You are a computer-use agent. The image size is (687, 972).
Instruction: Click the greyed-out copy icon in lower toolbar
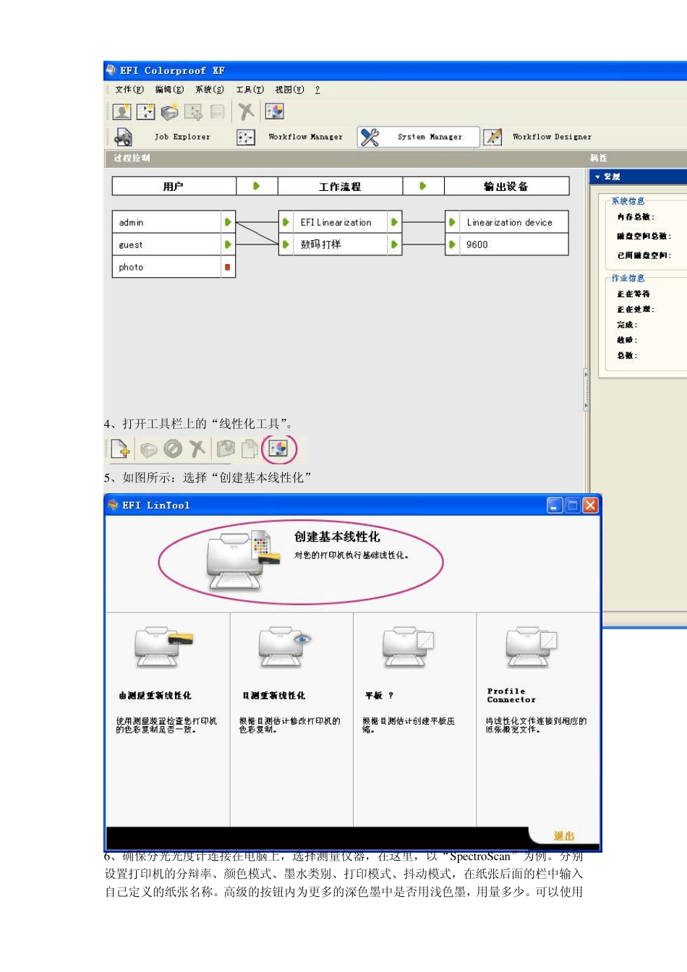pyautogui.click(x=226, y=449)
